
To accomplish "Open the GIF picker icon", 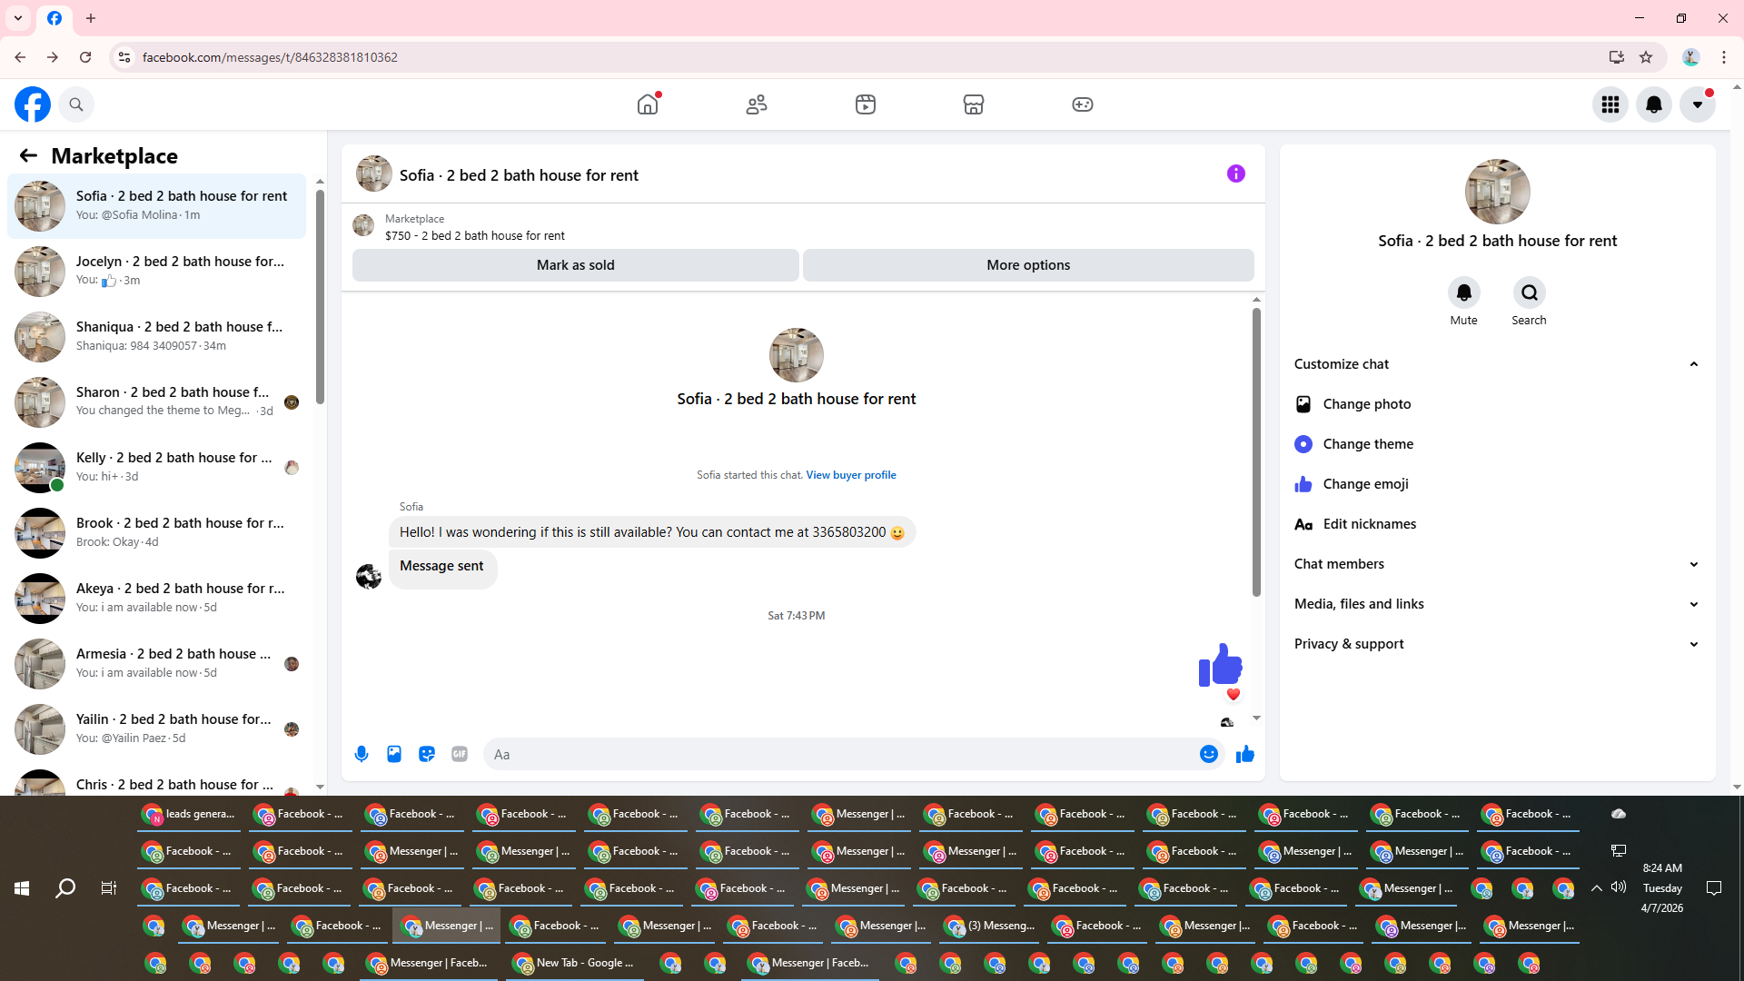I will click(460, 754).
